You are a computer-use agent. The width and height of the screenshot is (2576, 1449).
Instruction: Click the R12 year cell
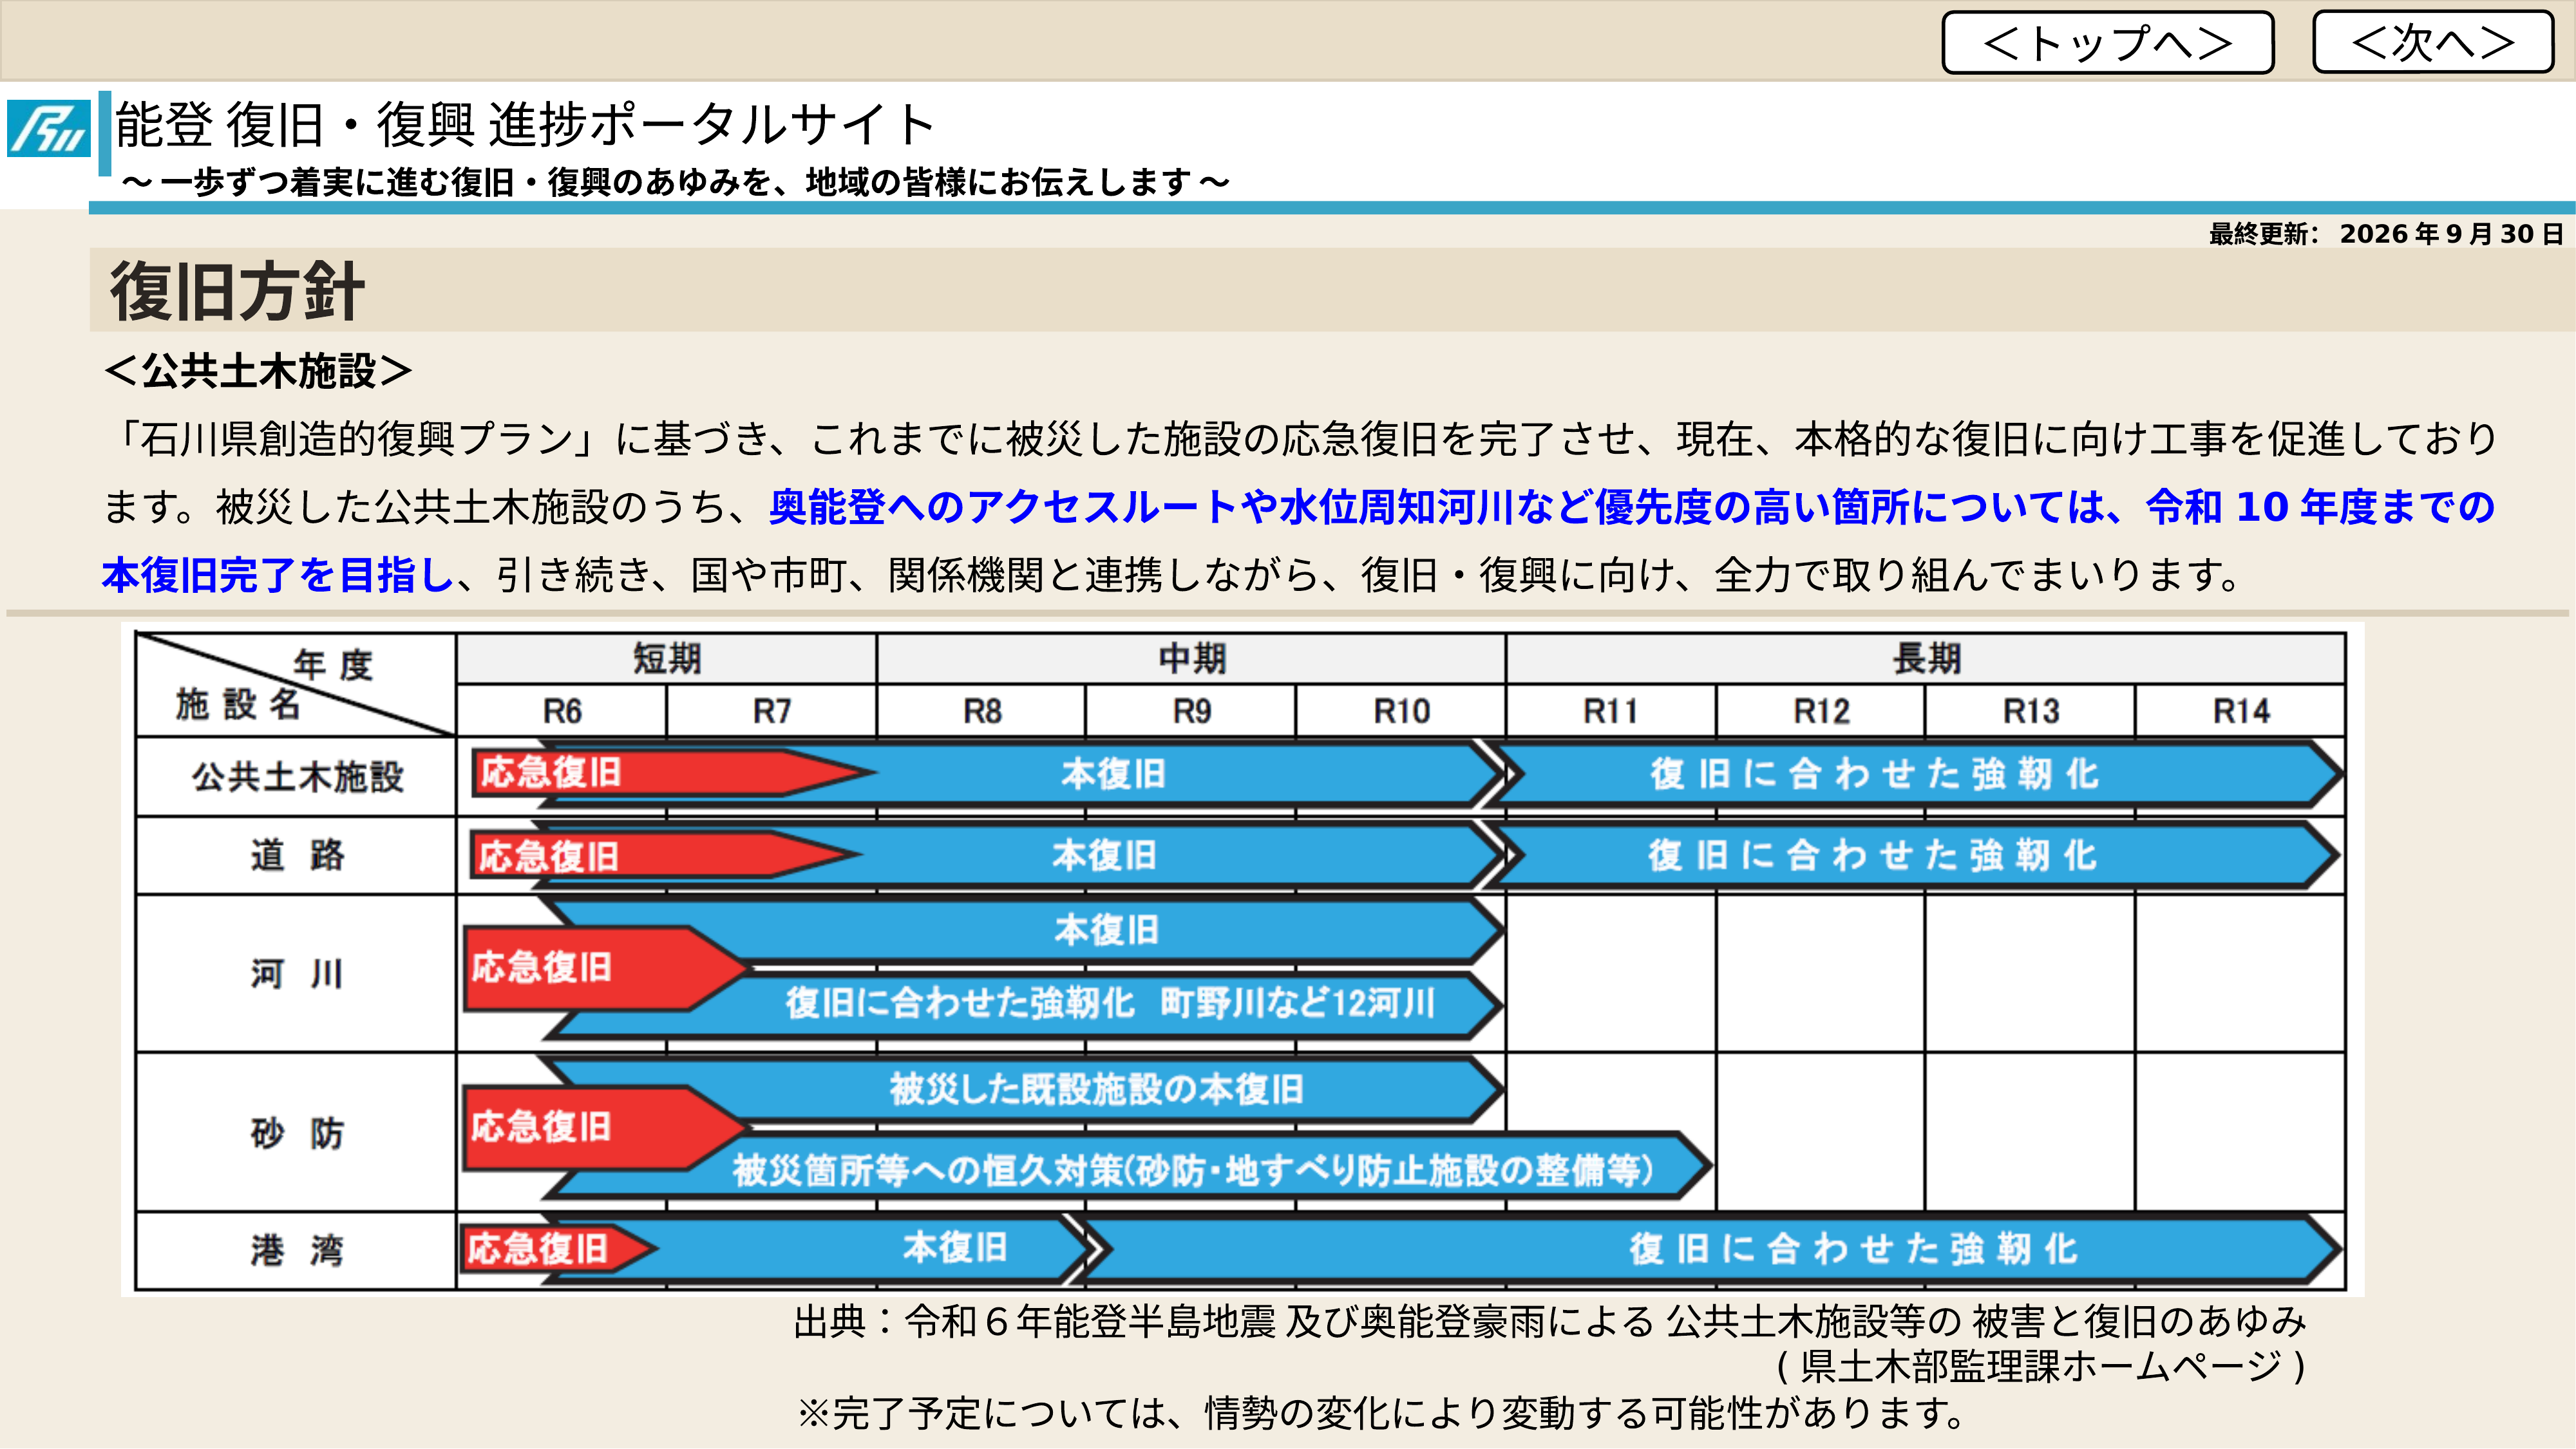pyautogui.click(x=1821, y=711)
